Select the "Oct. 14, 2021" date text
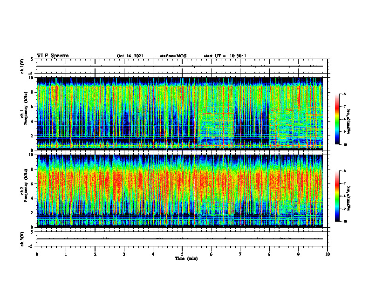Image resolution: width=369 pixels, height=285 pixels. point(130,56)
